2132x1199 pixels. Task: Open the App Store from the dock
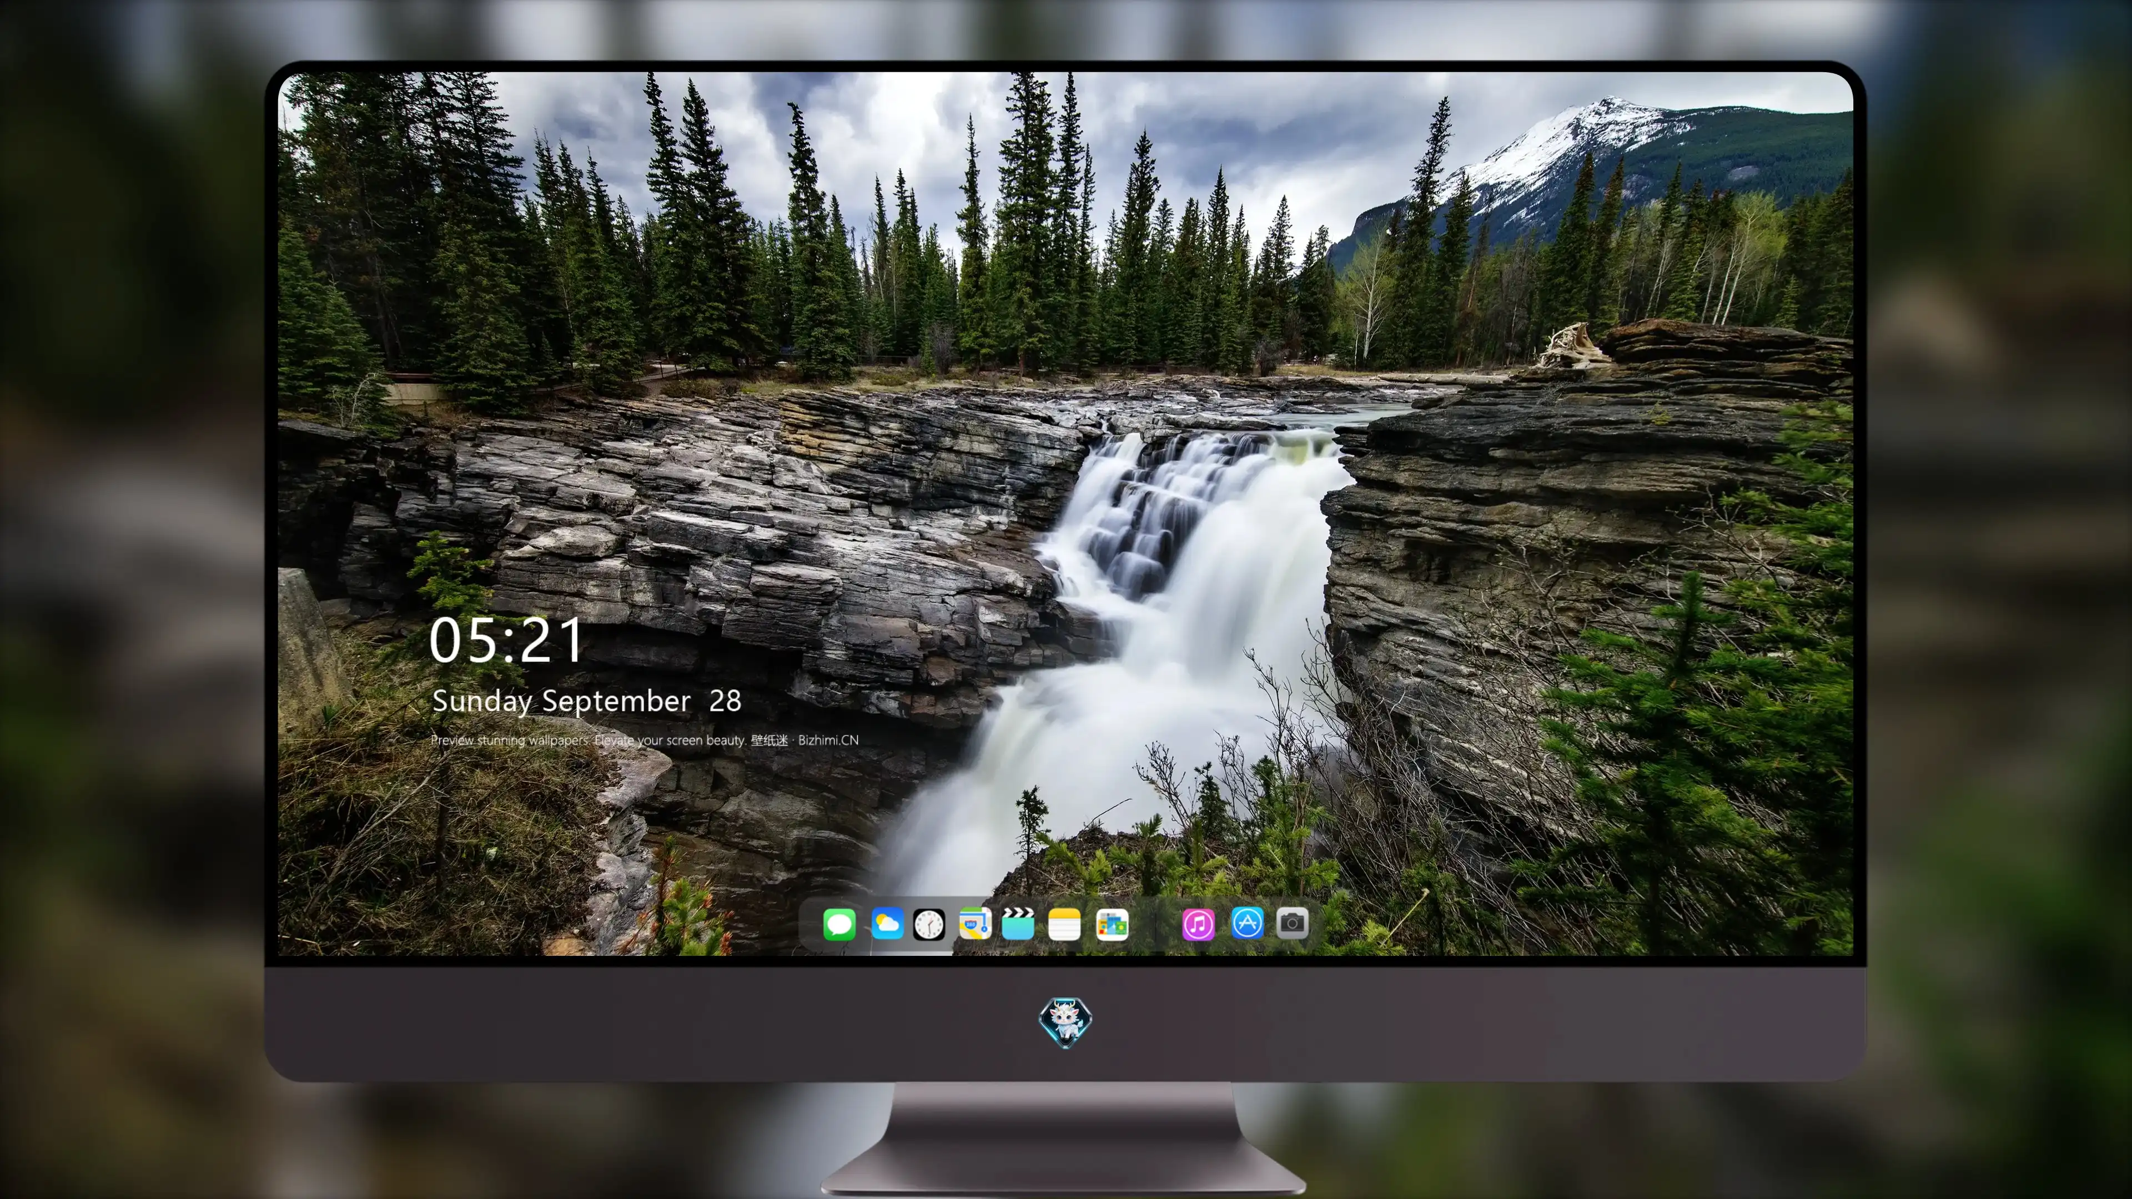tap(1247, 923)
